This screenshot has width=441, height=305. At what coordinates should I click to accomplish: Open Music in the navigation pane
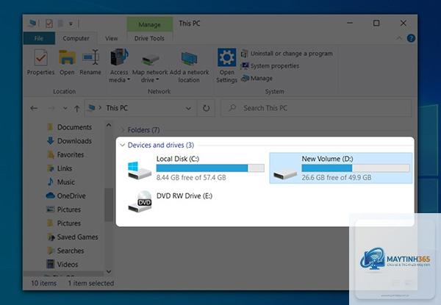click(x=66, y=182)
